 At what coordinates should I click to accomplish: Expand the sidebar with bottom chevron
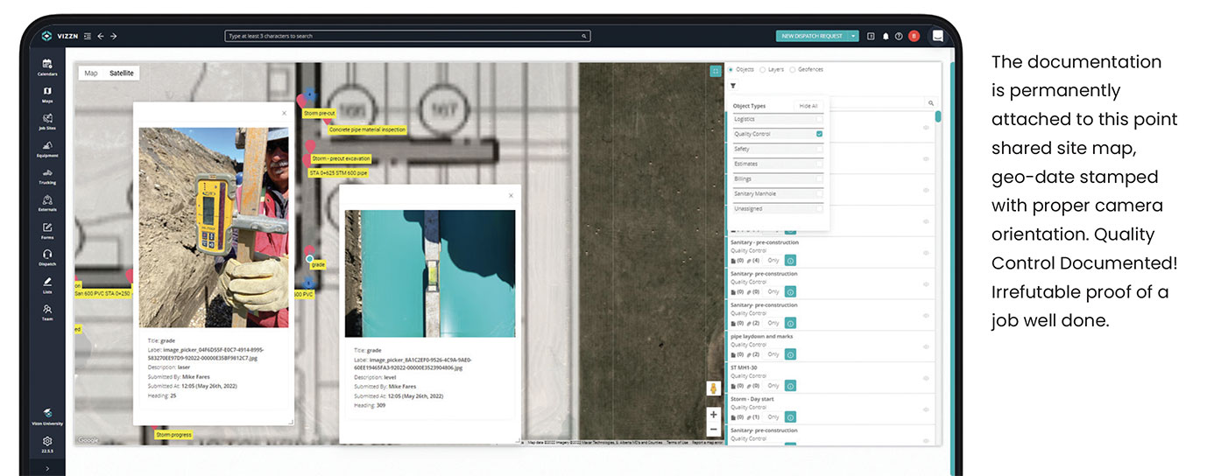point(47,469)
